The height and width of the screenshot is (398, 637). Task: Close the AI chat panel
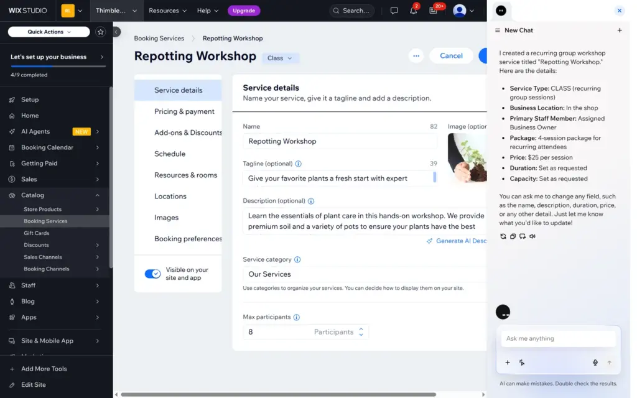pyautogui.click(x=619, y=11)
